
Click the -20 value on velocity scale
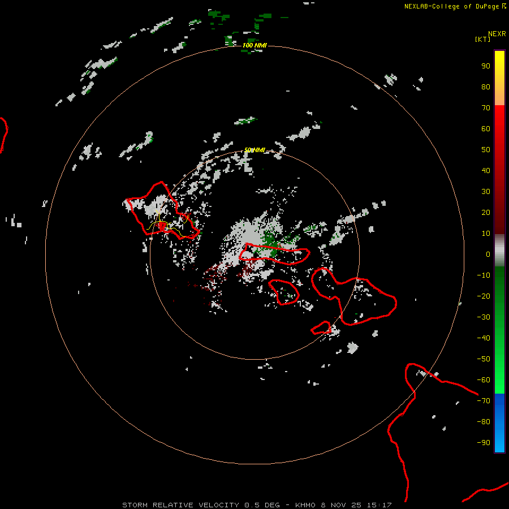click(x=484, y=296)
